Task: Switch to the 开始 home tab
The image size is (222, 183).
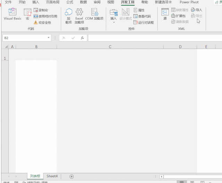Action: (22, 2)
